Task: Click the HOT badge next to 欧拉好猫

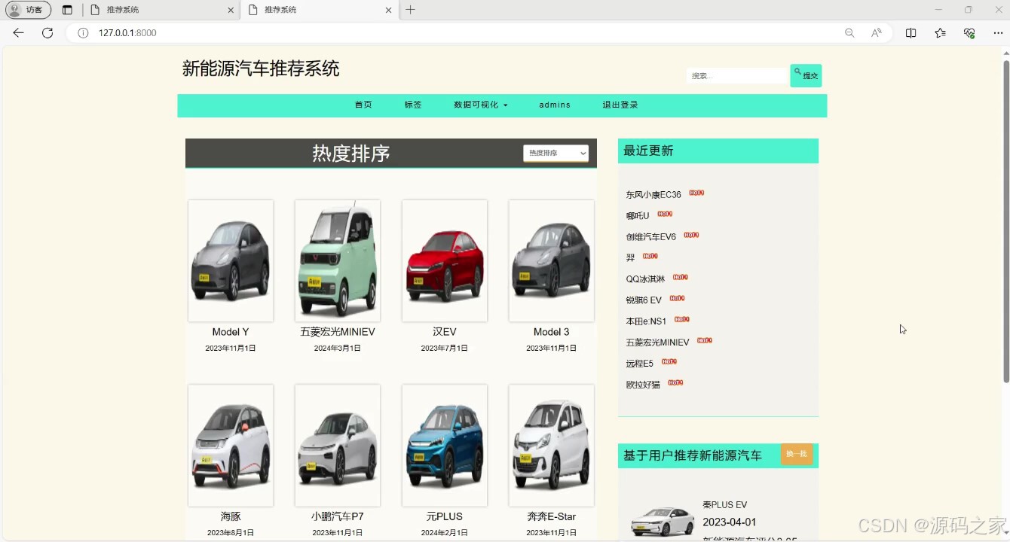Action: 675,382
